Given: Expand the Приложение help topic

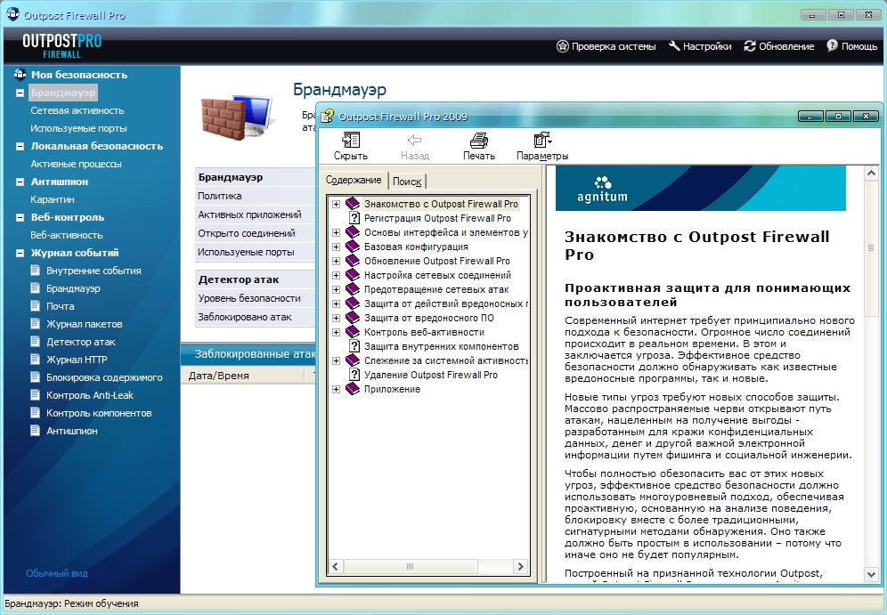Looking at the screenshot, I should pyautogui.click(x=336, y=389).
